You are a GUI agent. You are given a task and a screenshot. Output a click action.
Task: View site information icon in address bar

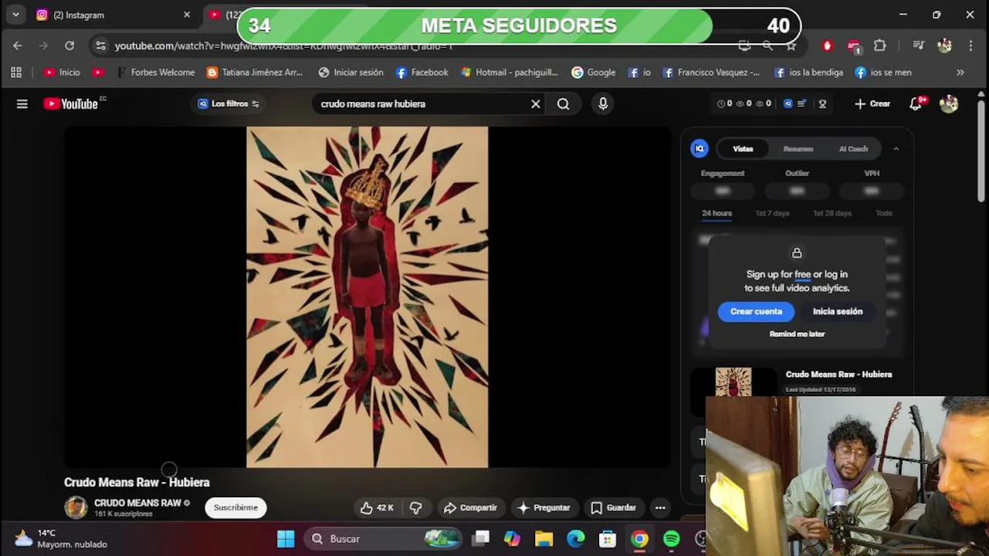pyautogui.click(x=101, y=46)
